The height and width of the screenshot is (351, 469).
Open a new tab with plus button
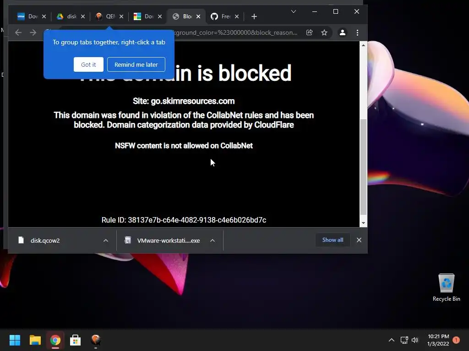coord(254,16)
